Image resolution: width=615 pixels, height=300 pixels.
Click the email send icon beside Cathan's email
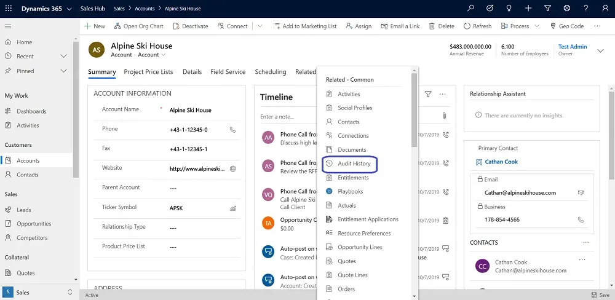(581, 192)
